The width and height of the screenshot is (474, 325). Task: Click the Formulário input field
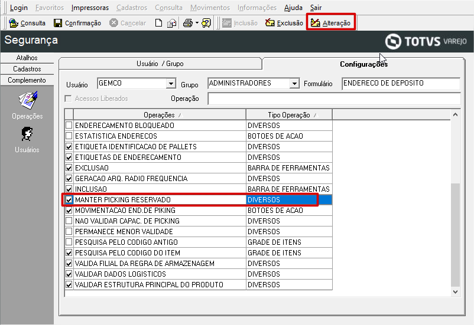pyautogui.click(x=401, y=84)
